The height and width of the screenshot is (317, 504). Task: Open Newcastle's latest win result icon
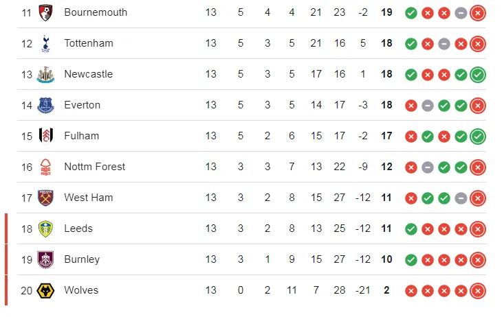(478, 74)
